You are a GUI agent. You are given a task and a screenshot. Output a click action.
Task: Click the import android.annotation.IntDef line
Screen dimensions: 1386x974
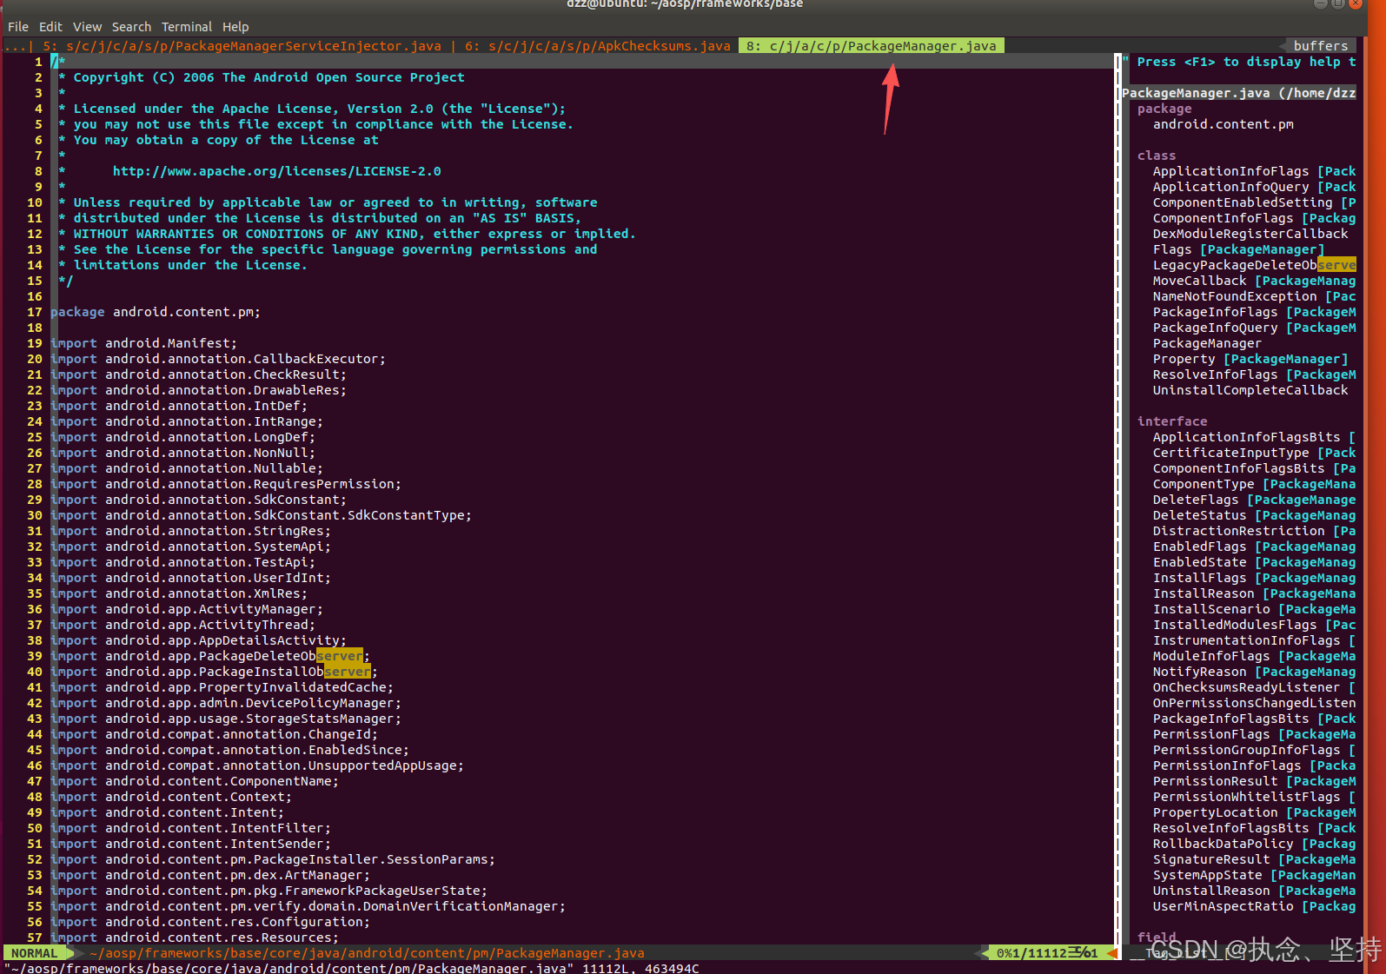point(179,406)
